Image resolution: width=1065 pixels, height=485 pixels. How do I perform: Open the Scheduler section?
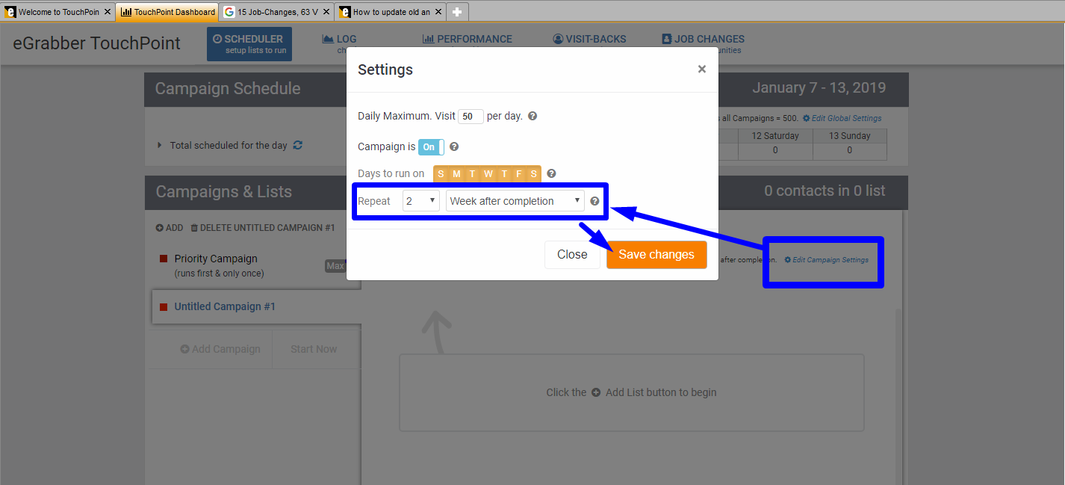249,44
